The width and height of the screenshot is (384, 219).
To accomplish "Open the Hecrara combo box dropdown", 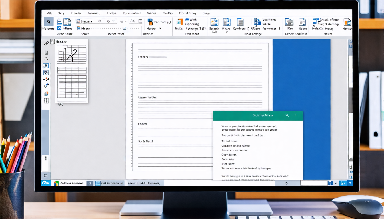I will point(114,21).
